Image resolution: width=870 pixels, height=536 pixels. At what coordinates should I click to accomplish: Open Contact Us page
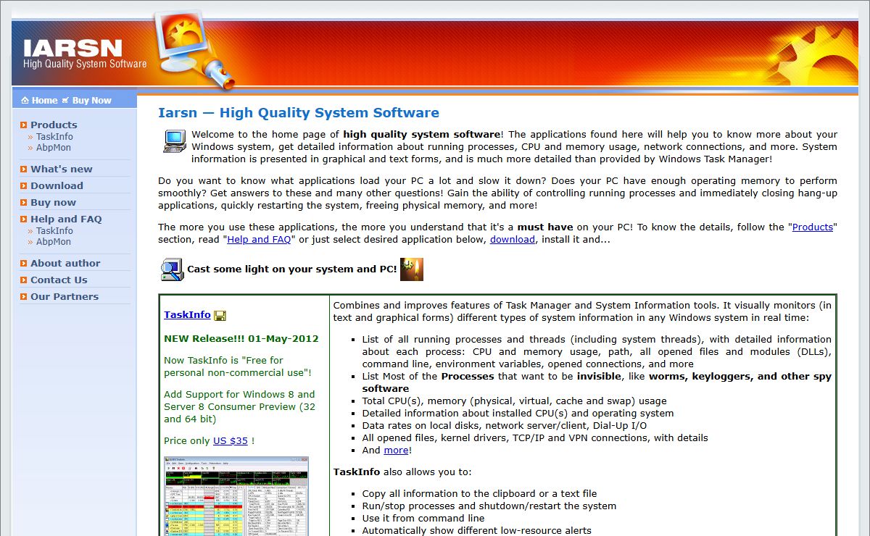pos(59,280)
